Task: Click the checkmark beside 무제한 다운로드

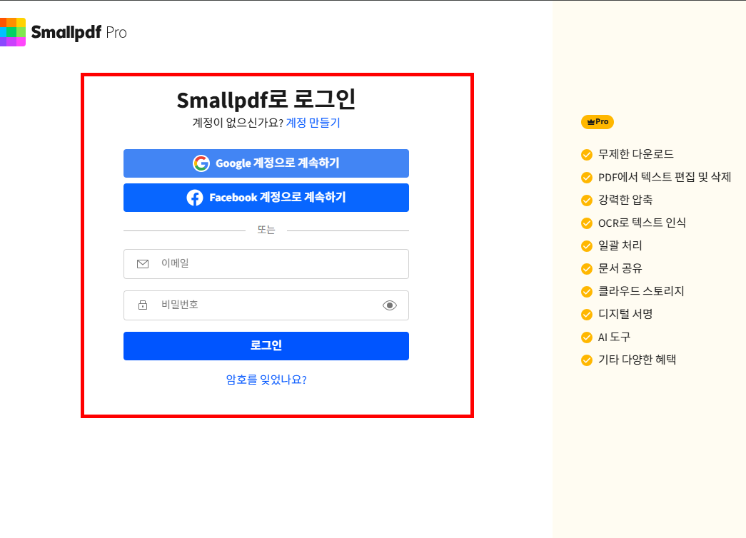Action: click(585, 154)
